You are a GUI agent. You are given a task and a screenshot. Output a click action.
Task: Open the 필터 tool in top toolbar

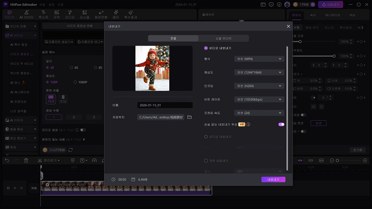tap(116, 13)
